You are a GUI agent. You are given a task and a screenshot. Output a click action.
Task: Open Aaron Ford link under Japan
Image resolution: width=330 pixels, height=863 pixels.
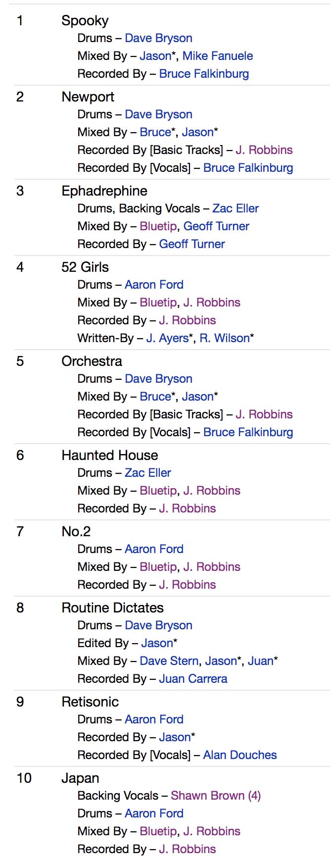pos(154,813)
